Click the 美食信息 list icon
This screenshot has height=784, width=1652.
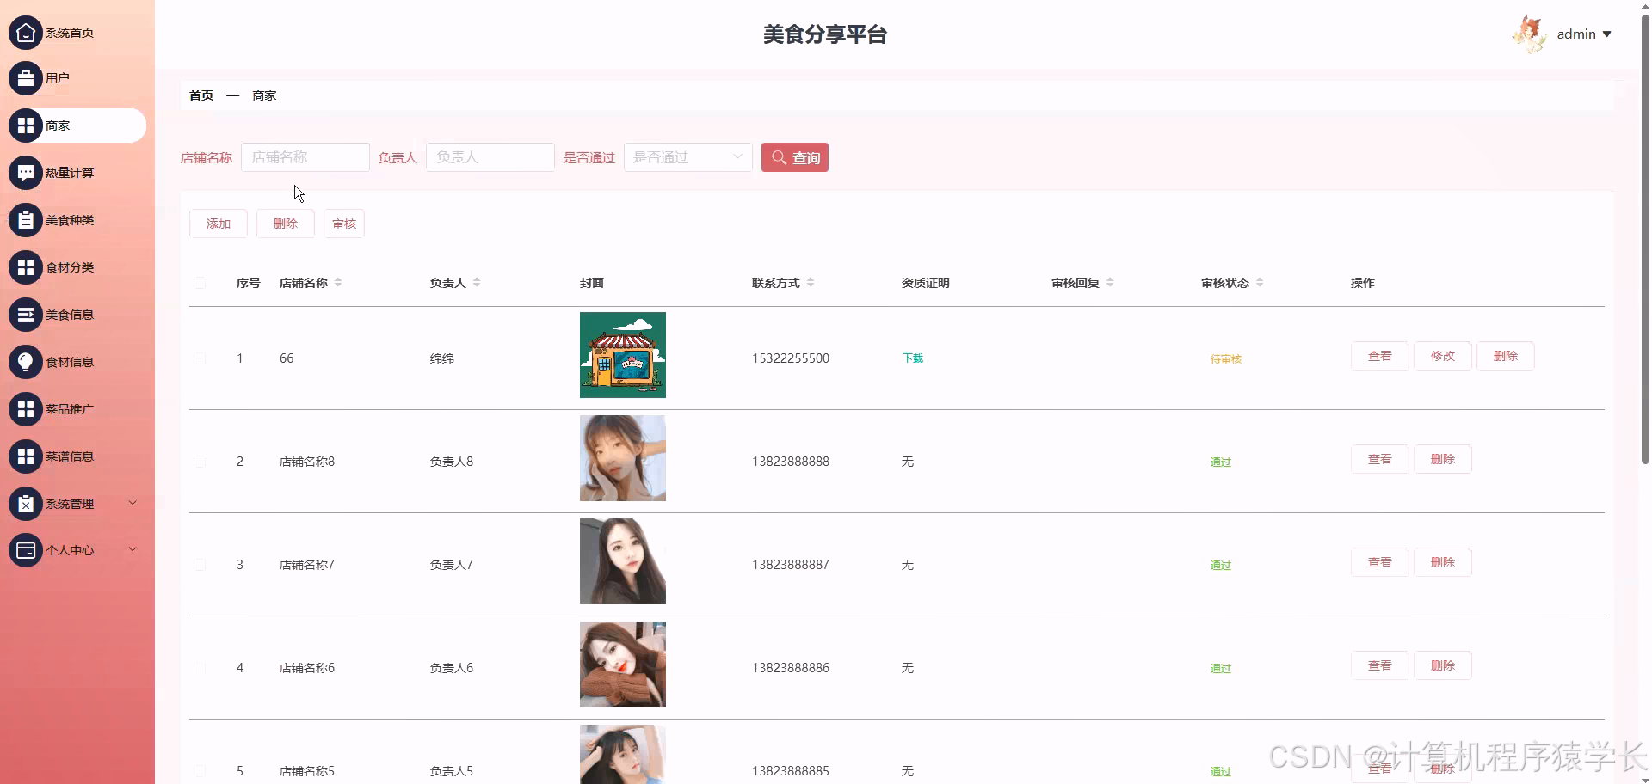click(26, 315)
